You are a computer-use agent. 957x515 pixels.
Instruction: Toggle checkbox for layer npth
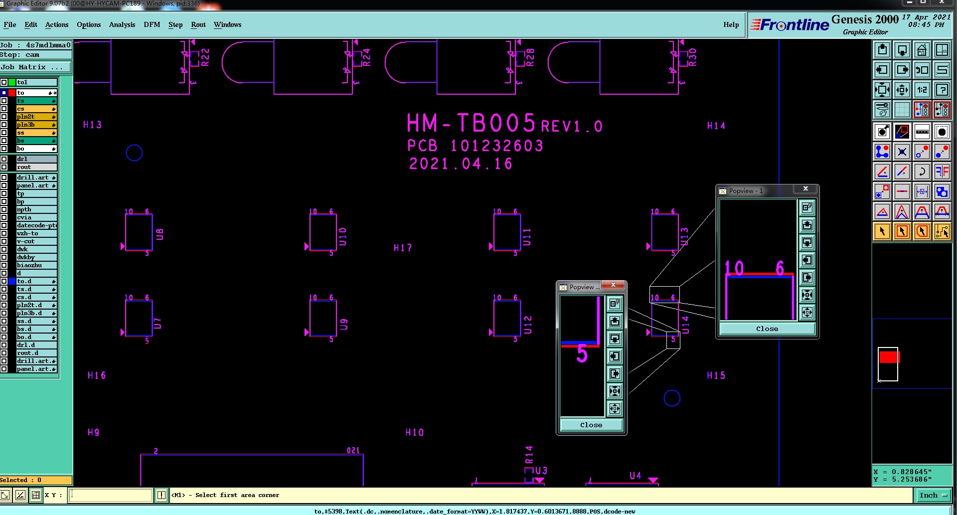(4, 209)
